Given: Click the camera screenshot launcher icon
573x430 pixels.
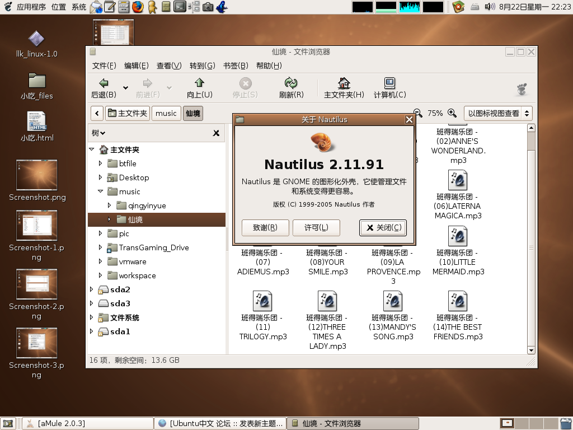Looking at the screenshot, I should 208,7.
